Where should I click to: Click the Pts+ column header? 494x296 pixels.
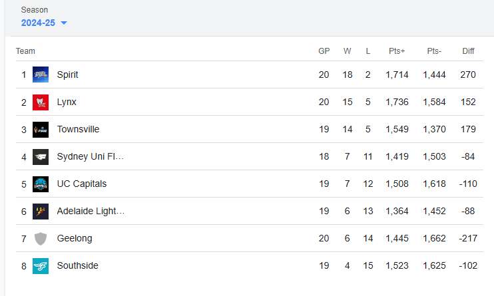coord(397,51)
